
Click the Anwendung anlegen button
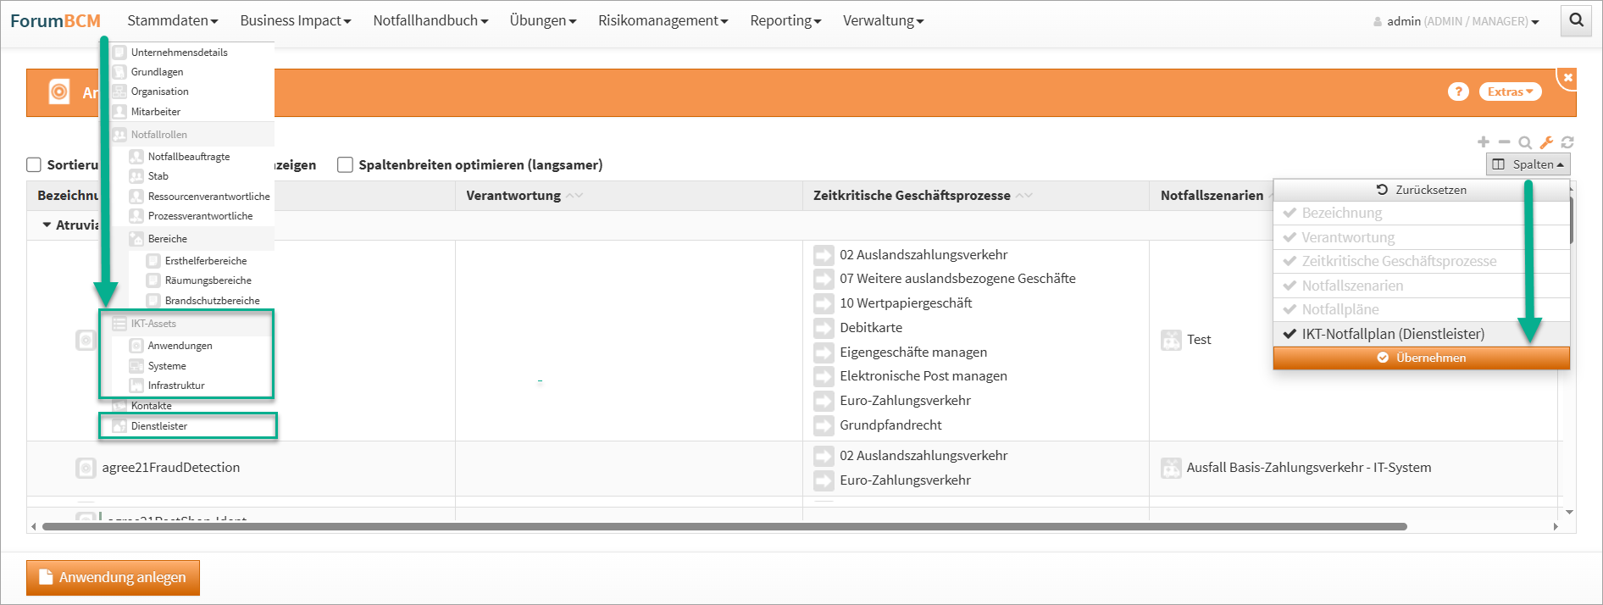pos(113,577)
